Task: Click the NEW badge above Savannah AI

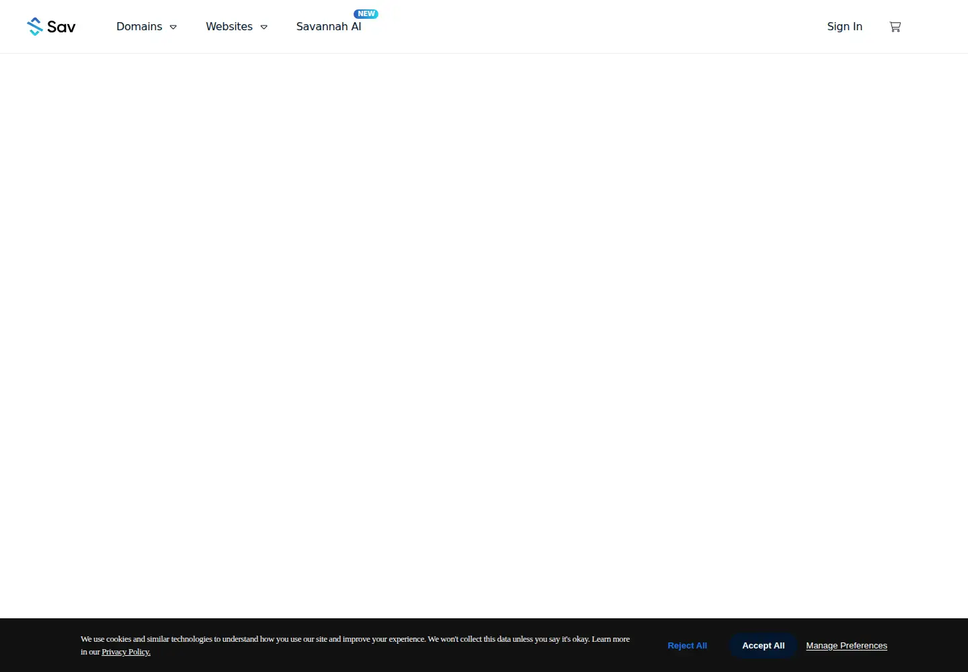Action: point(366,13)
